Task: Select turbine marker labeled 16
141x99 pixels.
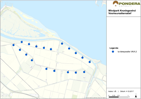Action: click(x=54, y=71)
